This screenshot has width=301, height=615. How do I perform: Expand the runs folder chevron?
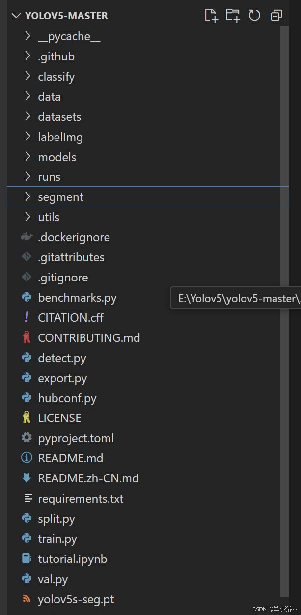[27, 177]
